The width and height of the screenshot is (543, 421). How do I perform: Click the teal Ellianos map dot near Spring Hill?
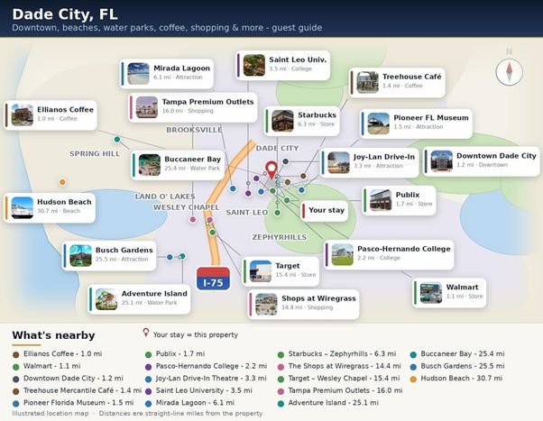coord(117,140)
